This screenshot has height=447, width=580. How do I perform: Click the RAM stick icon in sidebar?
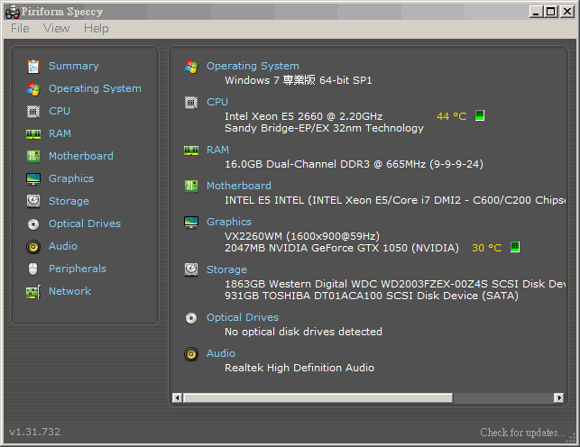pos(33,134)
